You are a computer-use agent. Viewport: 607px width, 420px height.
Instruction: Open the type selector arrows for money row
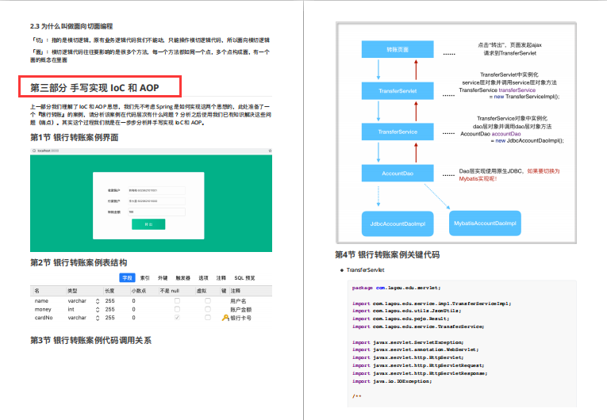click(98, 309)
